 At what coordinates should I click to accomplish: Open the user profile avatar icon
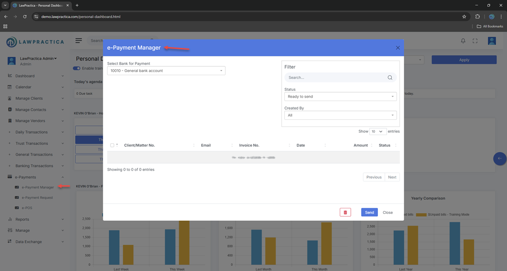tap(492, 41)
